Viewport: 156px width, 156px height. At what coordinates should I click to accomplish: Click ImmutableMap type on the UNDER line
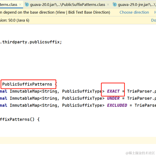point(25,98)
